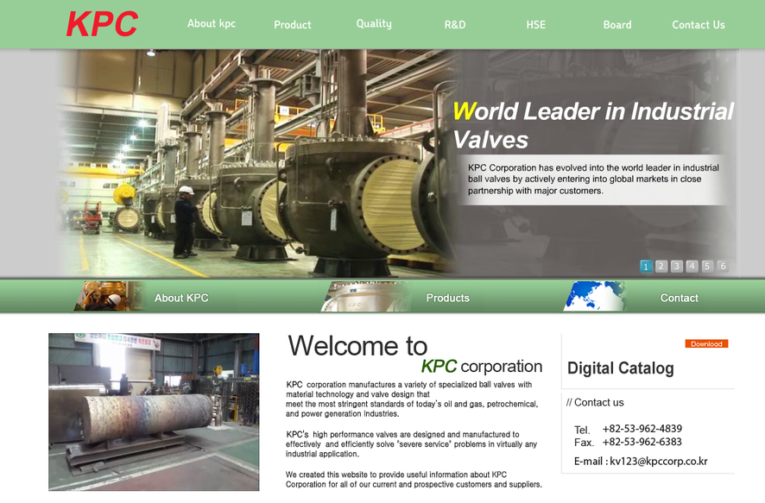Select HSE in the top navigation
The width and height of the screenshot is (765, 503).
(535, 24)
